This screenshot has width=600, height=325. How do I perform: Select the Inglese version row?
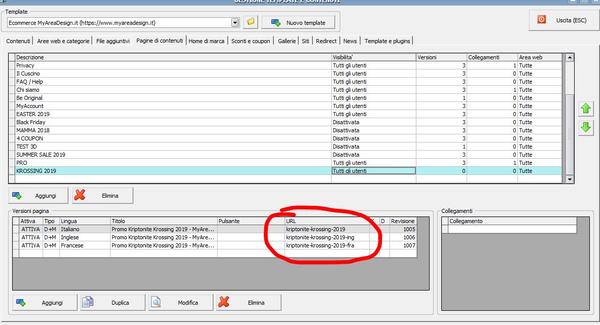click(214, 237)
